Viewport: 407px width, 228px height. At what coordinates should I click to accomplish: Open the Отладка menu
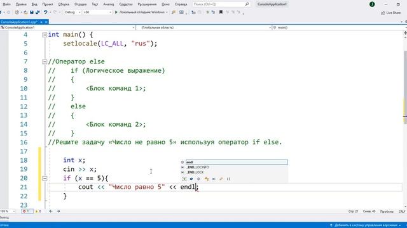click(80, 4)
